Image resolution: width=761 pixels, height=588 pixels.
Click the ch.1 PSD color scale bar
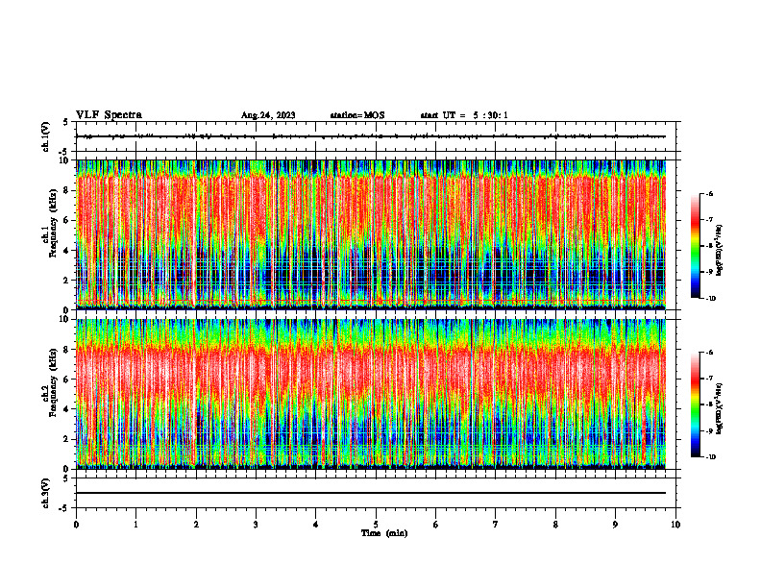pos(695,246)
